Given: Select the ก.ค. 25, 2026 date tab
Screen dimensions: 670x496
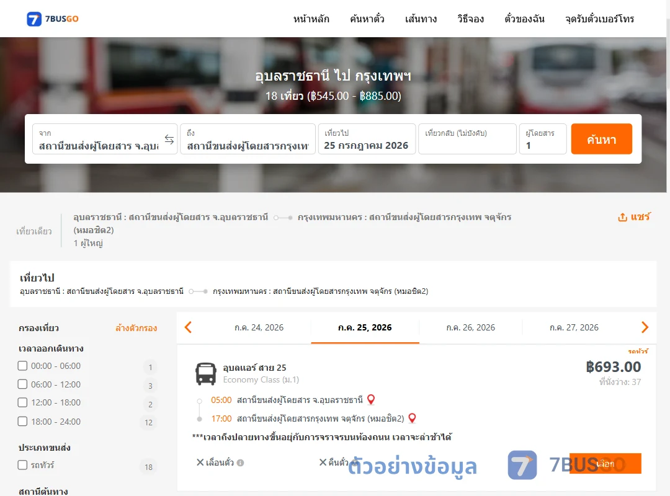Looking at the screenshot, I should [365, 328].
